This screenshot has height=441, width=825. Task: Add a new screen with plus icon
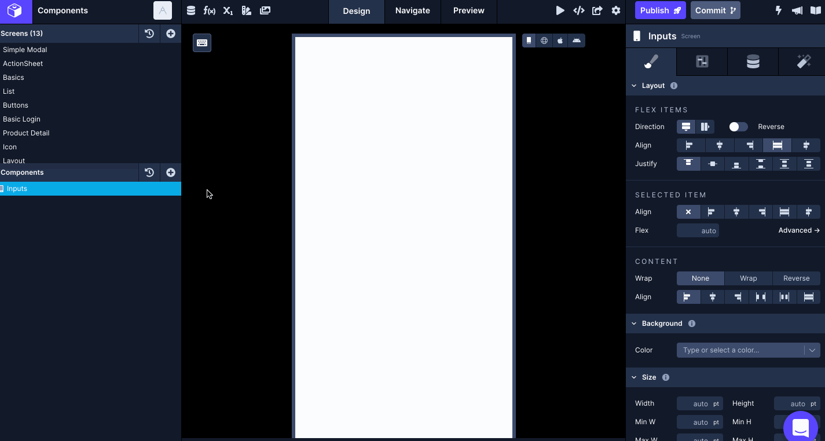[171, 34]
